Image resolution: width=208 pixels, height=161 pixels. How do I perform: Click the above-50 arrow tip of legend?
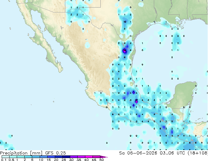(x=104, y=157)
